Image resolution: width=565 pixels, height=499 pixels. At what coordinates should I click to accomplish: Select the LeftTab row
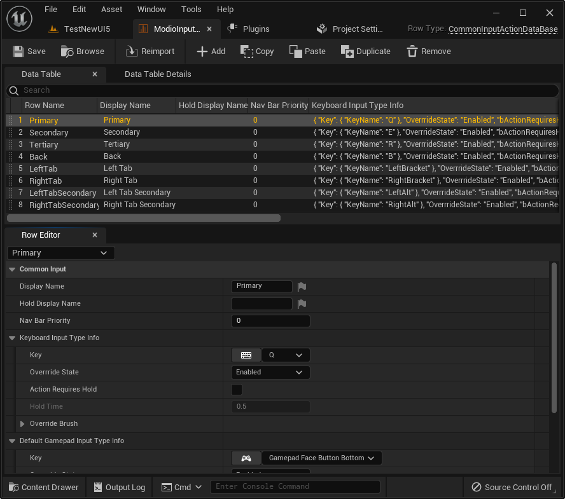tap(282, 169)
